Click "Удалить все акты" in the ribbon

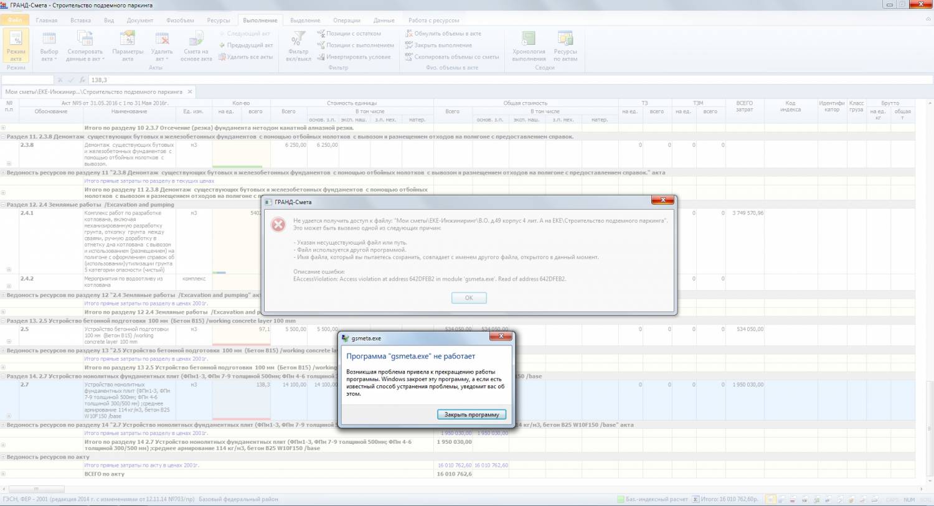tap(246, 57)
